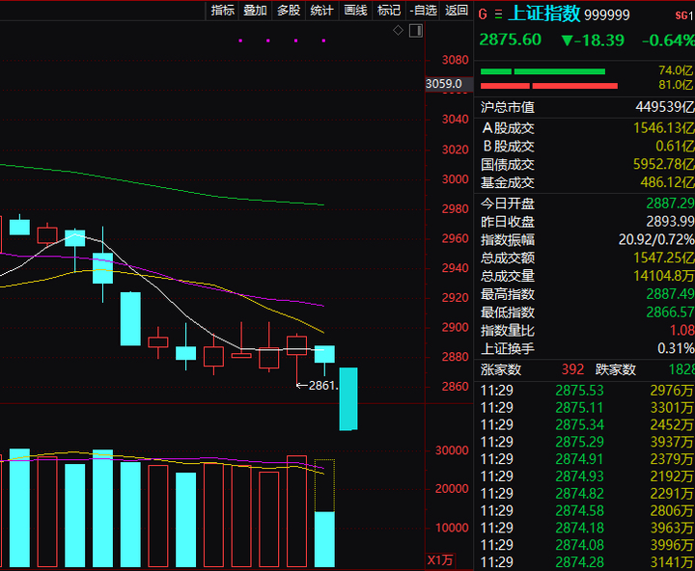This screenshot has width=695, height=571.
Task: Click the green buy volume bar
Action: tap(542, 71)
